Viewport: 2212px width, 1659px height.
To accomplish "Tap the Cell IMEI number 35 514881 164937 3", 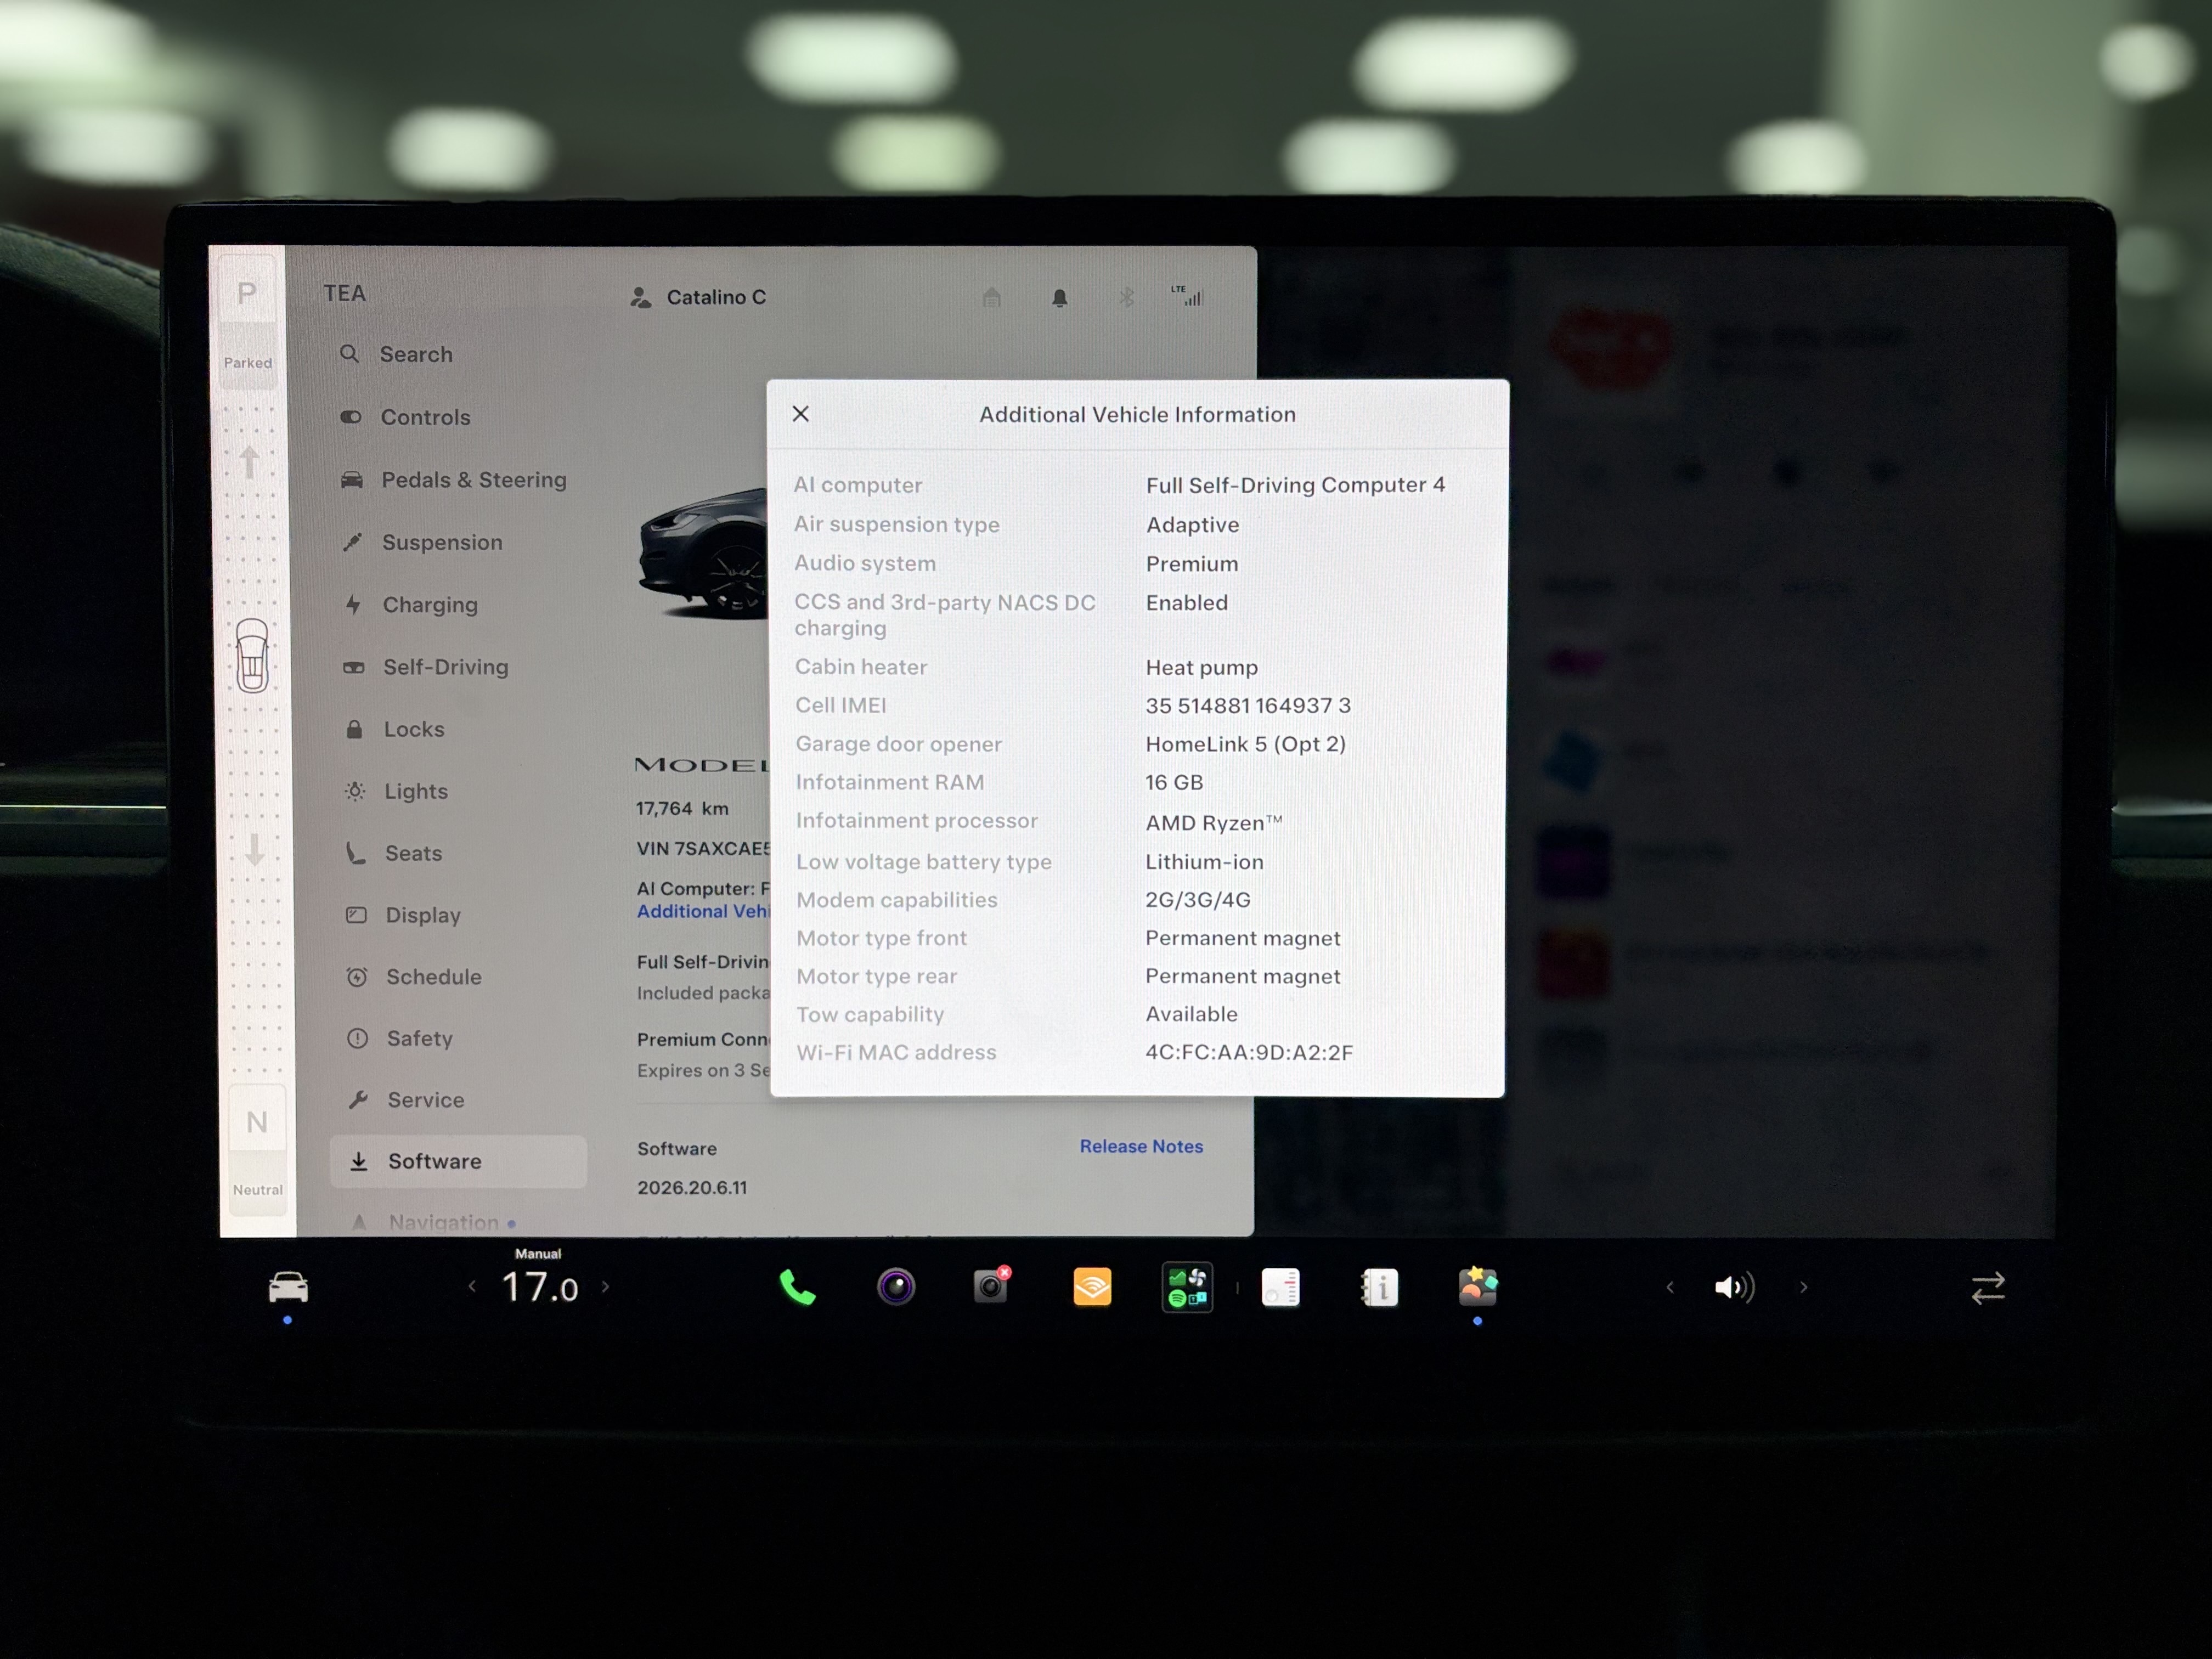I will coord(1248,706).
